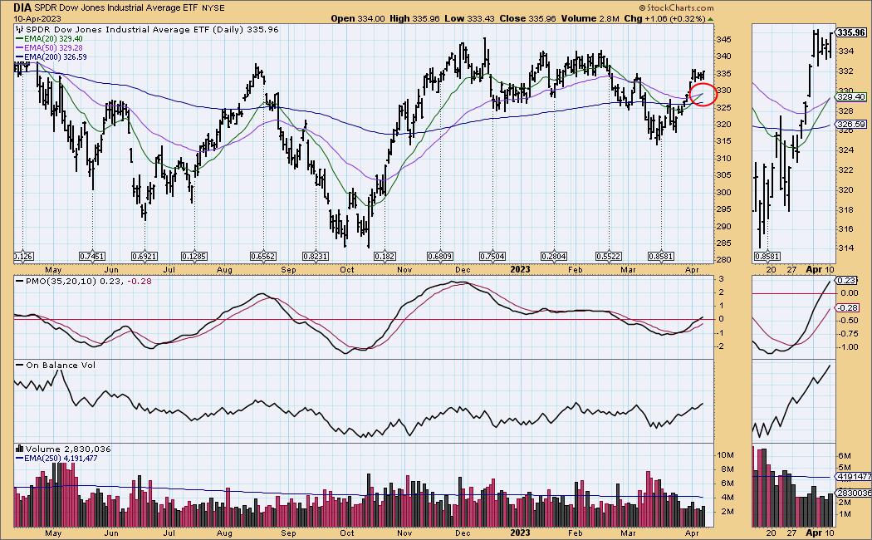
Task: Click the volume bars icon beside Volume 2,830,036
Action: coord(19,449)
